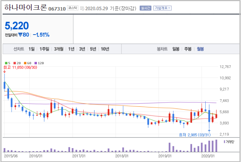Viewport: 241px width, 162px height.
Task: Click the 7,443 price axis label
Action: coord(224,101)
